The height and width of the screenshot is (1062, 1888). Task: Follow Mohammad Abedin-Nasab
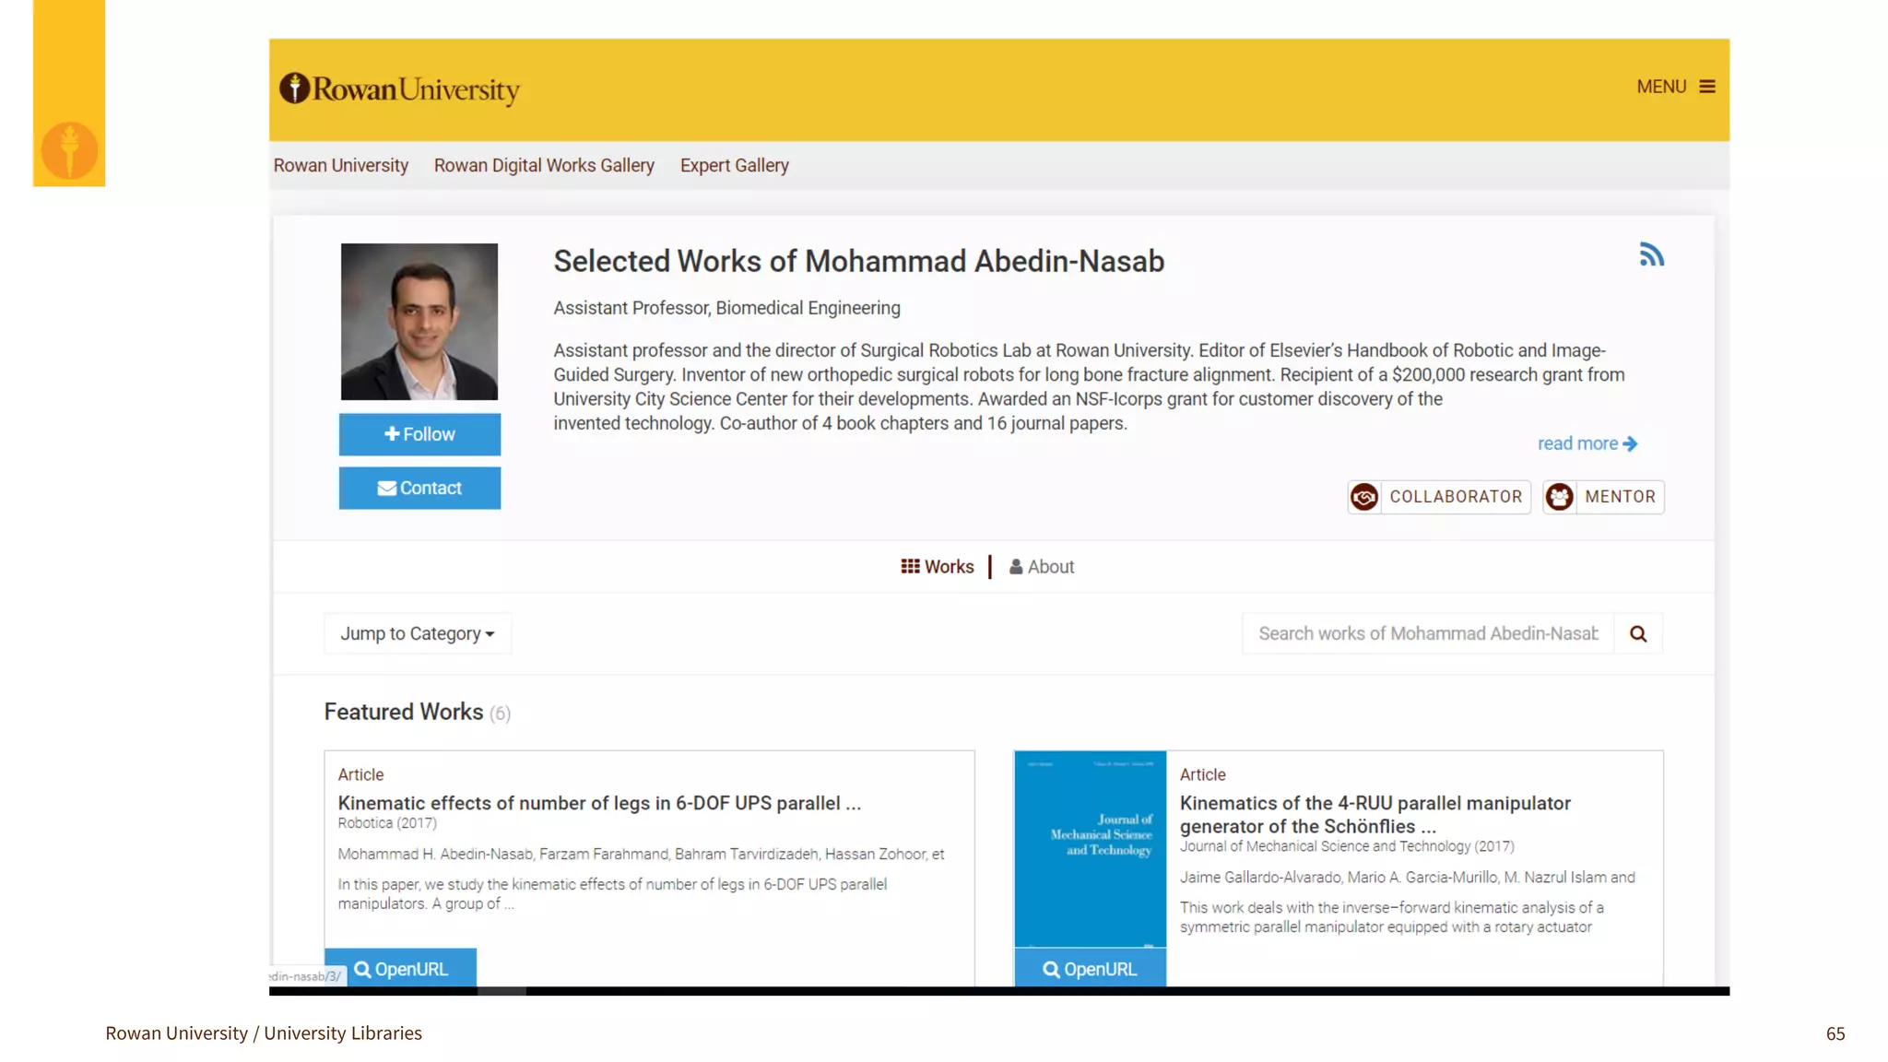pos(419,434)
